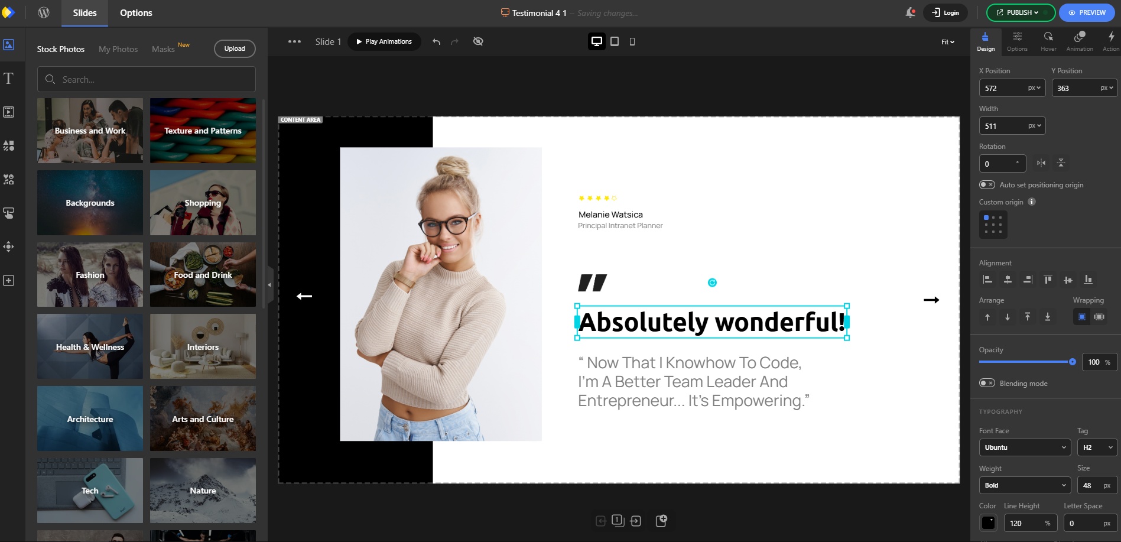Image resolution: width=1121 pixels, height=542 pixels.
Task: Open the text elements panel
Action: point(9,78)
